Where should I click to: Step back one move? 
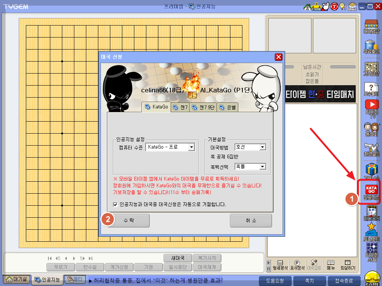click(x=66, y=258)
